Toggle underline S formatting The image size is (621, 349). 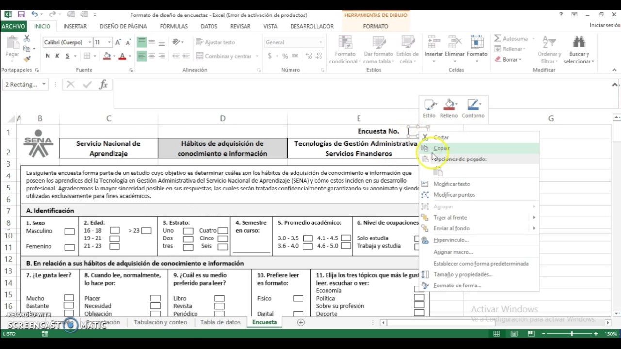coord(67,56)
